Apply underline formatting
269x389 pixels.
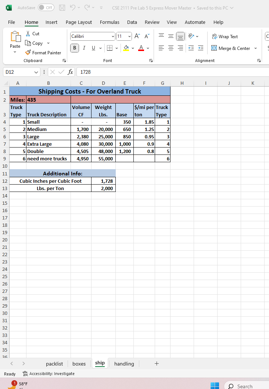93,48
